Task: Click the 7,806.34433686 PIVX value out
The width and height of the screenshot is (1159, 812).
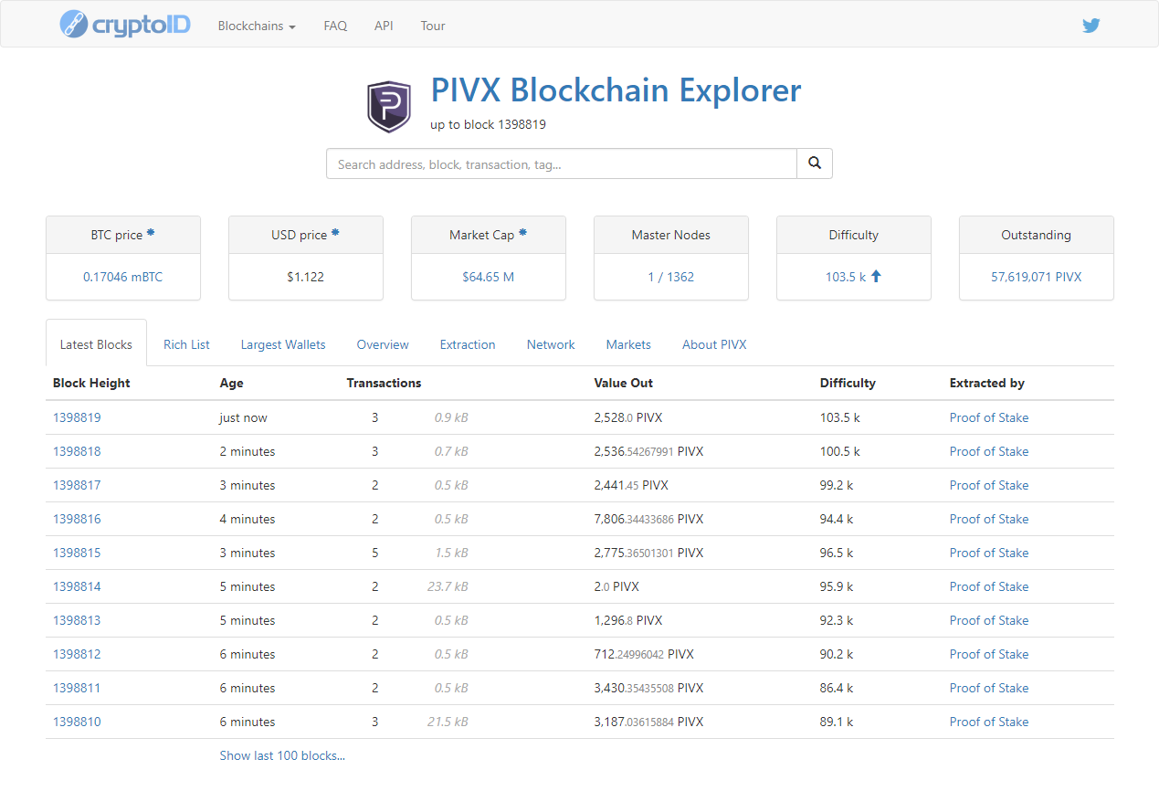Action: click(x=648, y=519)
